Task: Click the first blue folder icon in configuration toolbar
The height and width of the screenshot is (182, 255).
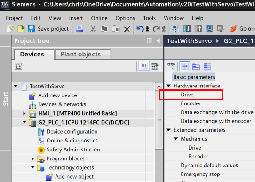Action: [196, 66]
